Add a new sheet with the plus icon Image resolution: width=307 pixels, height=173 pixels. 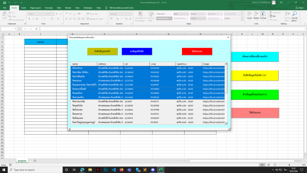[35, 160]
